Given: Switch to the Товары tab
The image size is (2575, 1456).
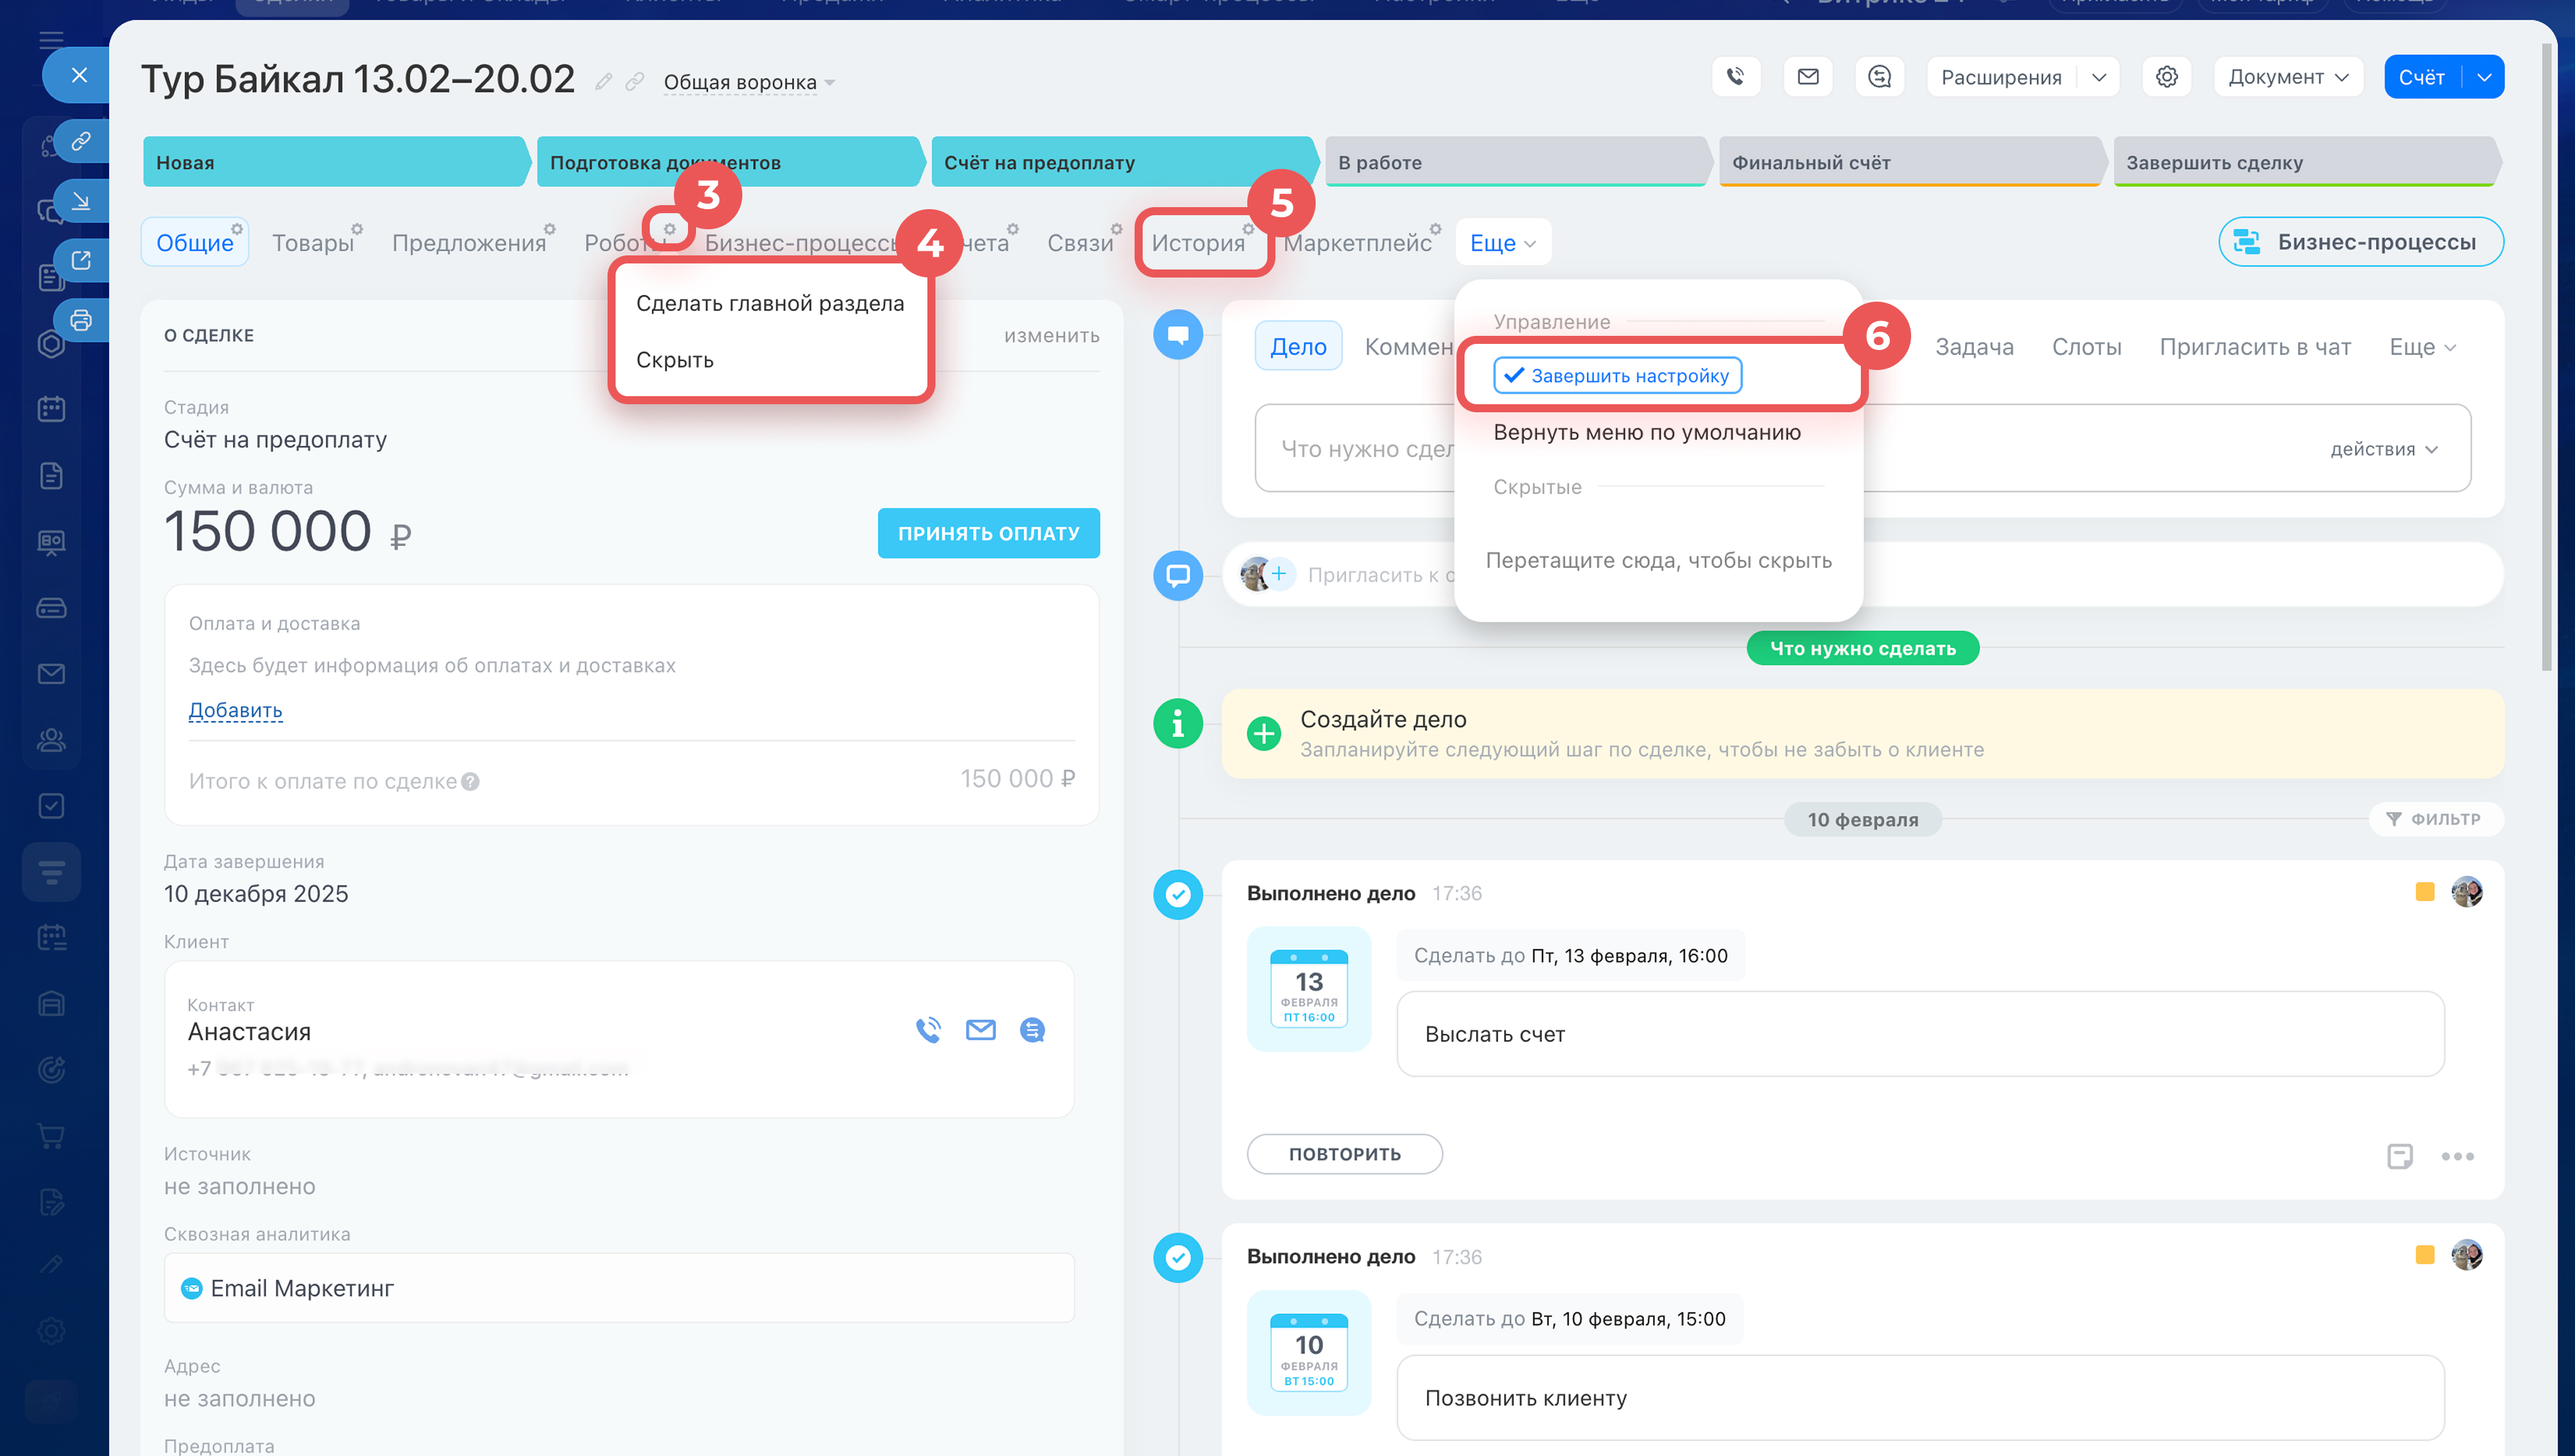Looking at the screenshot, I should click(x=312, y=243).
